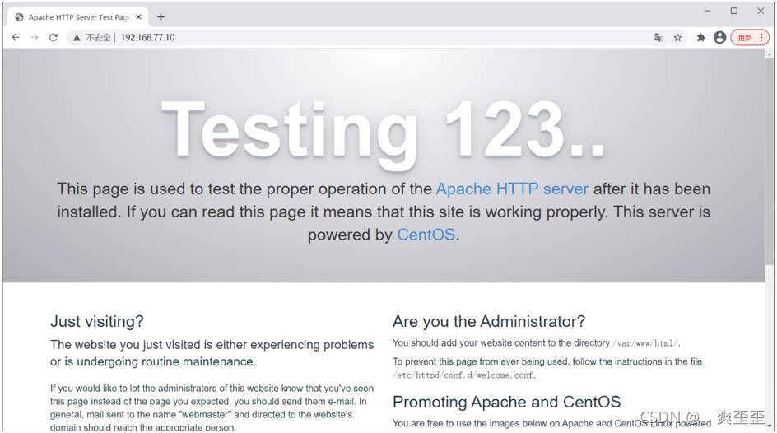The image size is (777, 433).
Task: Click the address bar showing 192.168.77.10
Action: coord(377,38)
